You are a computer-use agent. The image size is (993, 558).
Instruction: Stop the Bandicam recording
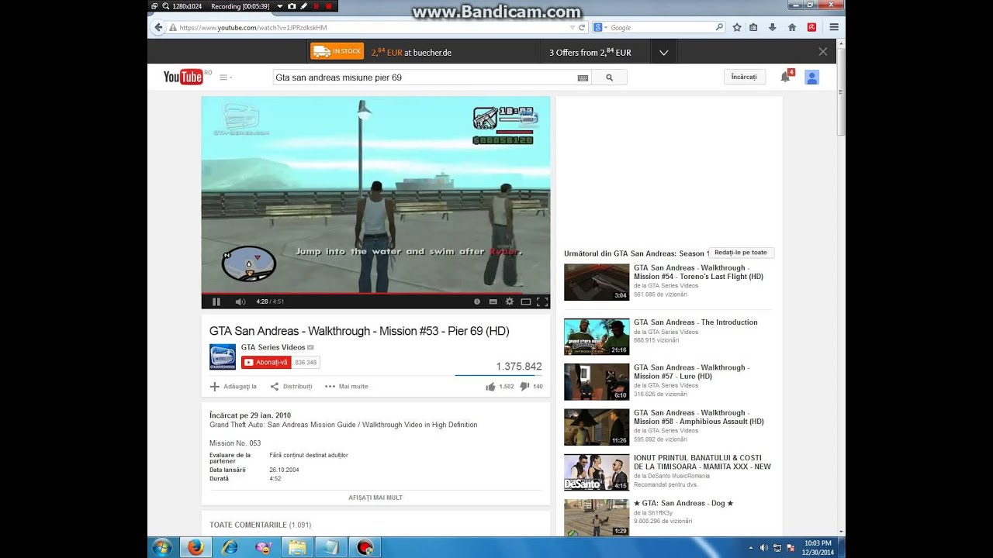click(x=328, y=6)
